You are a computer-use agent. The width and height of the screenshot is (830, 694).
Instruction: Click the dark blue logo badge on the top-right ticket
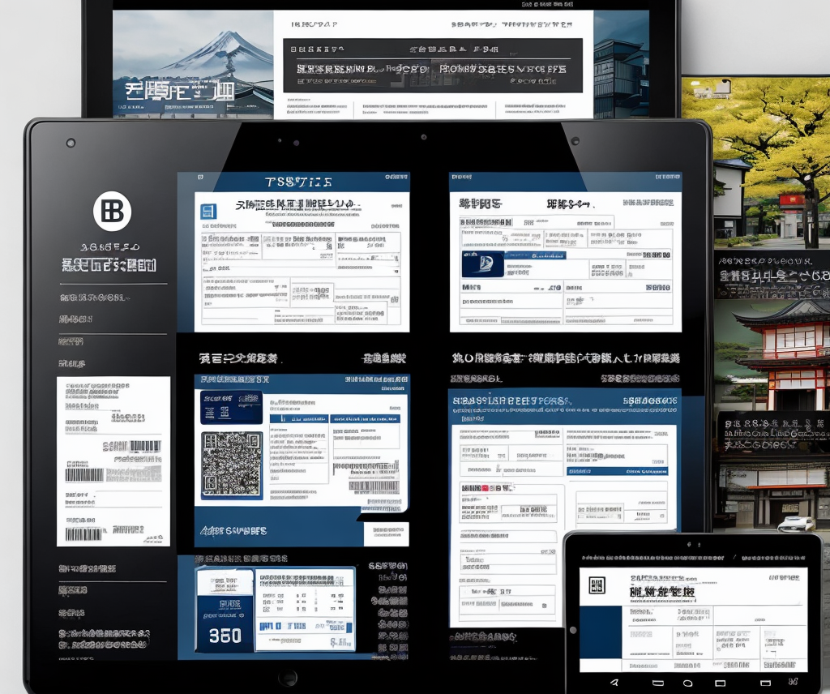(481, 263)
